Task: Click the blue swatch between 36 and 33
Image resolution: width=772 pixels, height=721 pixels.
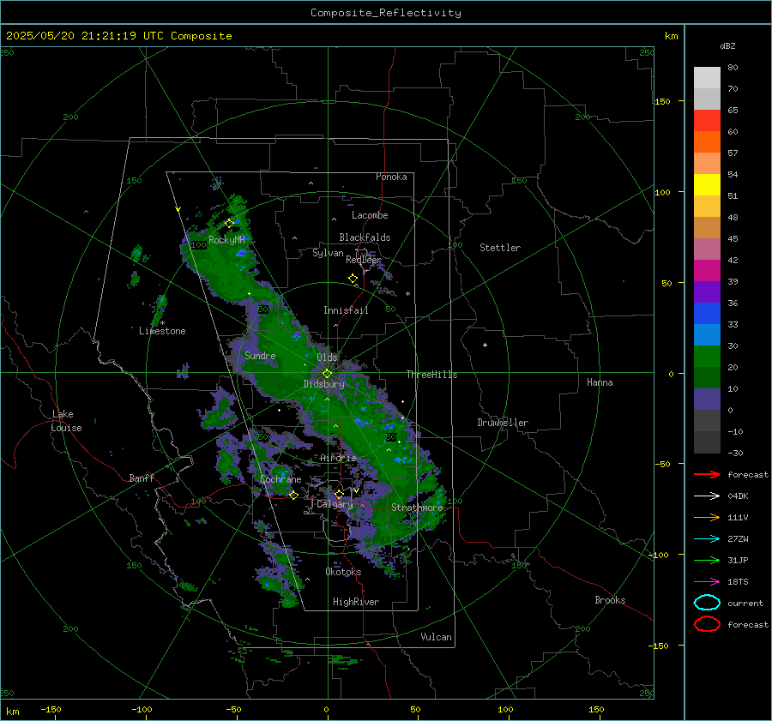Action: coord(707,314)
